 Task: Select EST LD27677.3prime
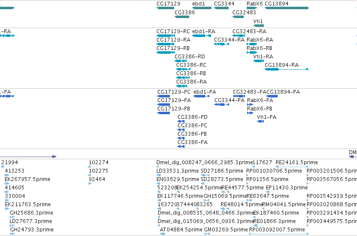(12, 226)
